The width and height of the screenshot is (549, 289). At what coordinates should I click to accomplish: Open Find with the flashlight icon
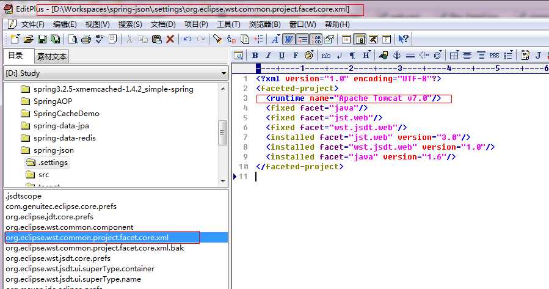point(218,39)
